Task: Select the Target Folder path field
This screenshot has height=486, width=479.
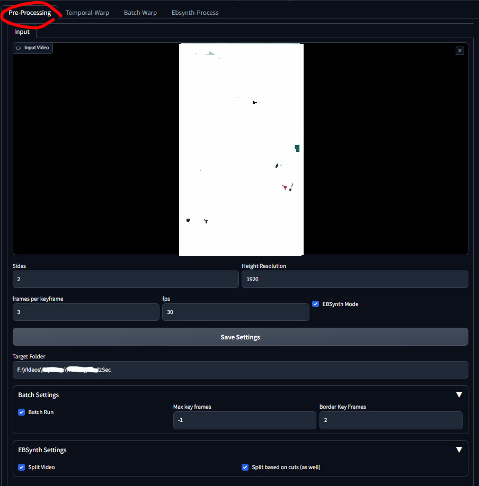Action: point(240,370)
